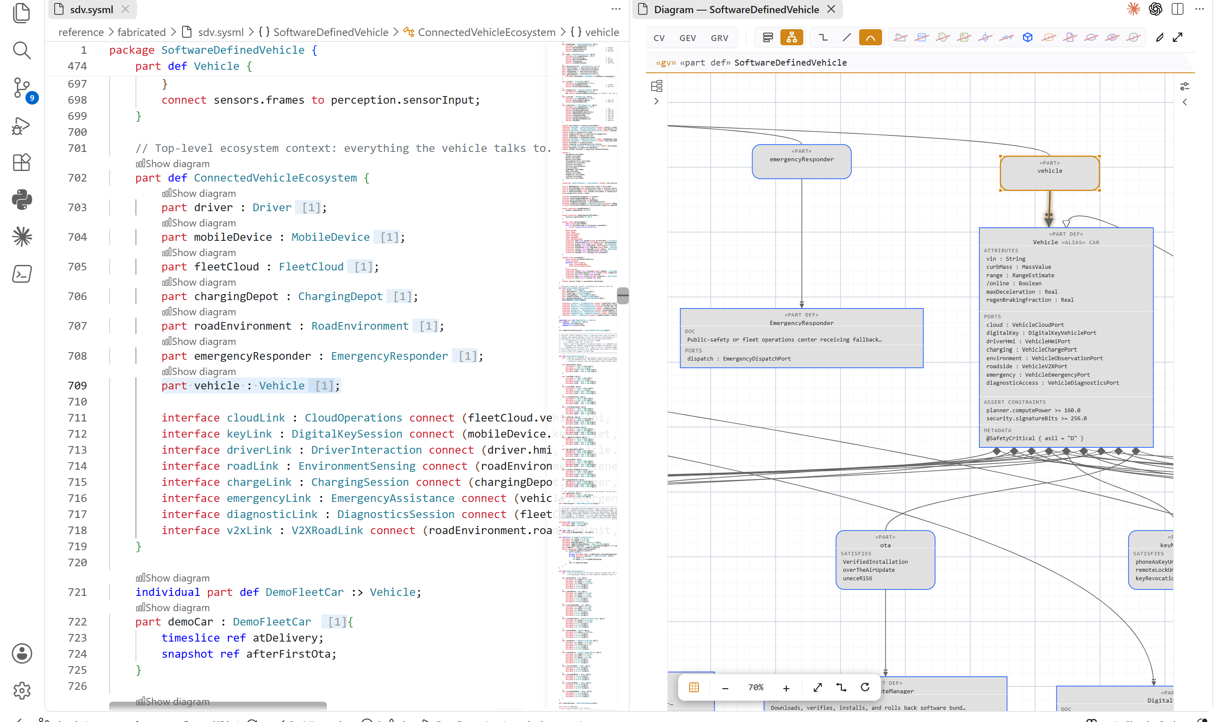Select the list layout icon in diagram toolbar

[x=768, y=38]
